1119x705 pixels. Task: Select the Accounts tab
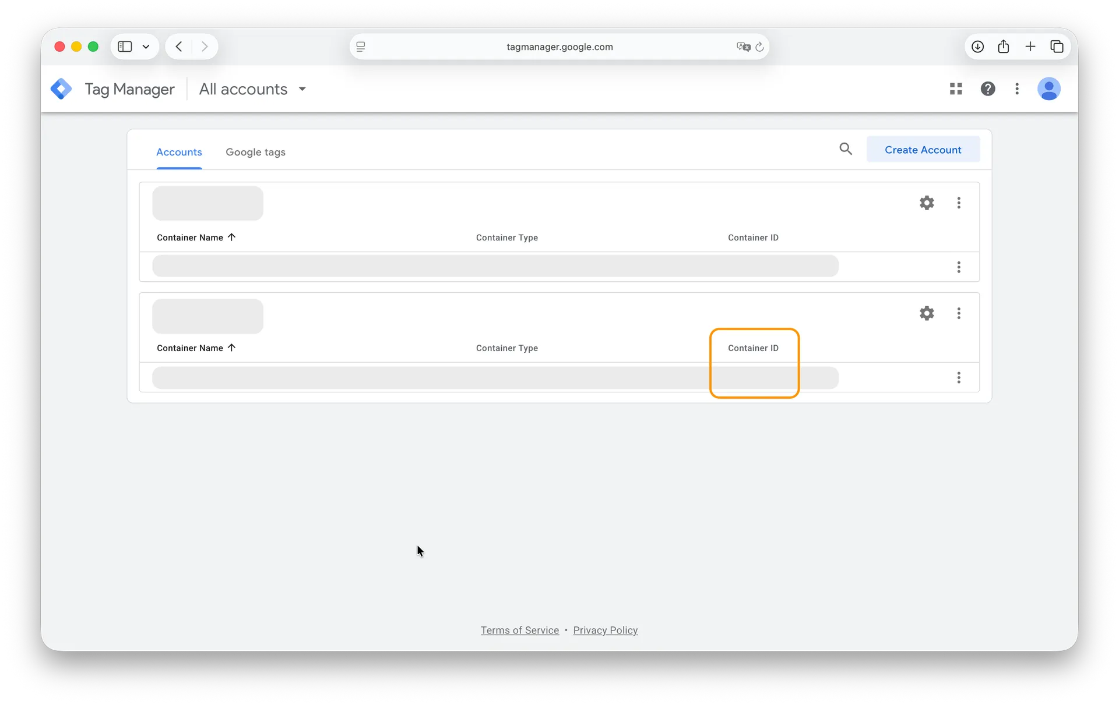pos(178,152)
